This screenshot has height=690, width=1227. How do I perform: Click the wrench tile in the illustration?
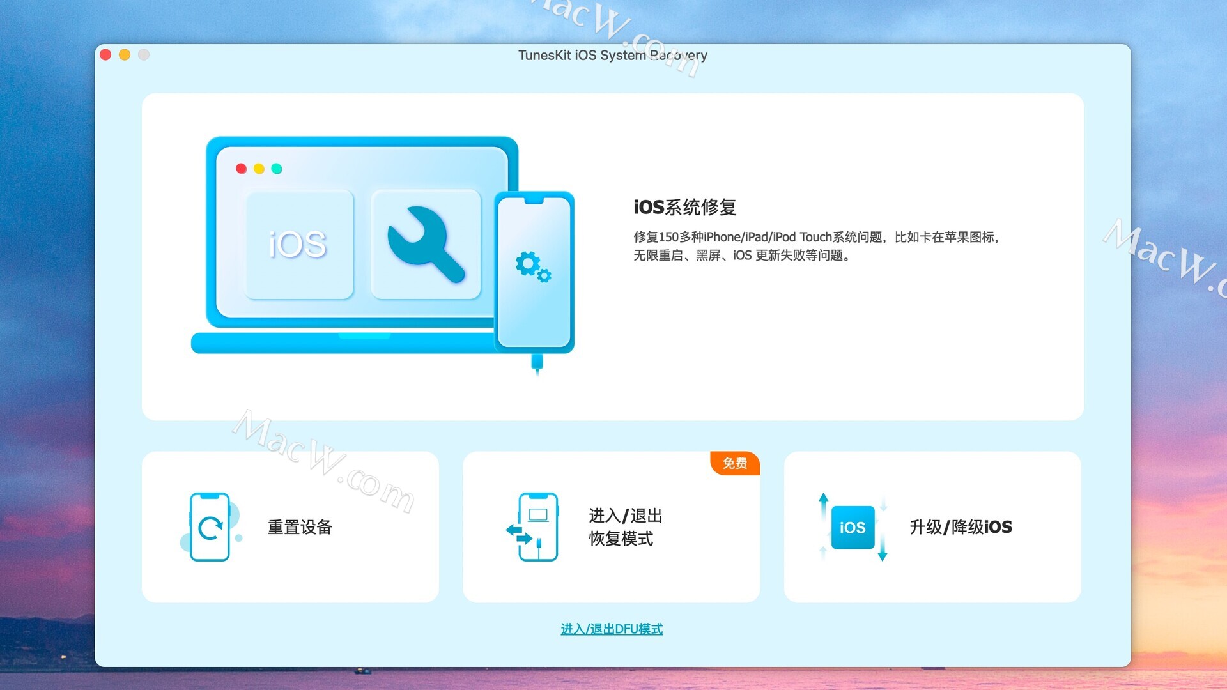pos(426,244)
